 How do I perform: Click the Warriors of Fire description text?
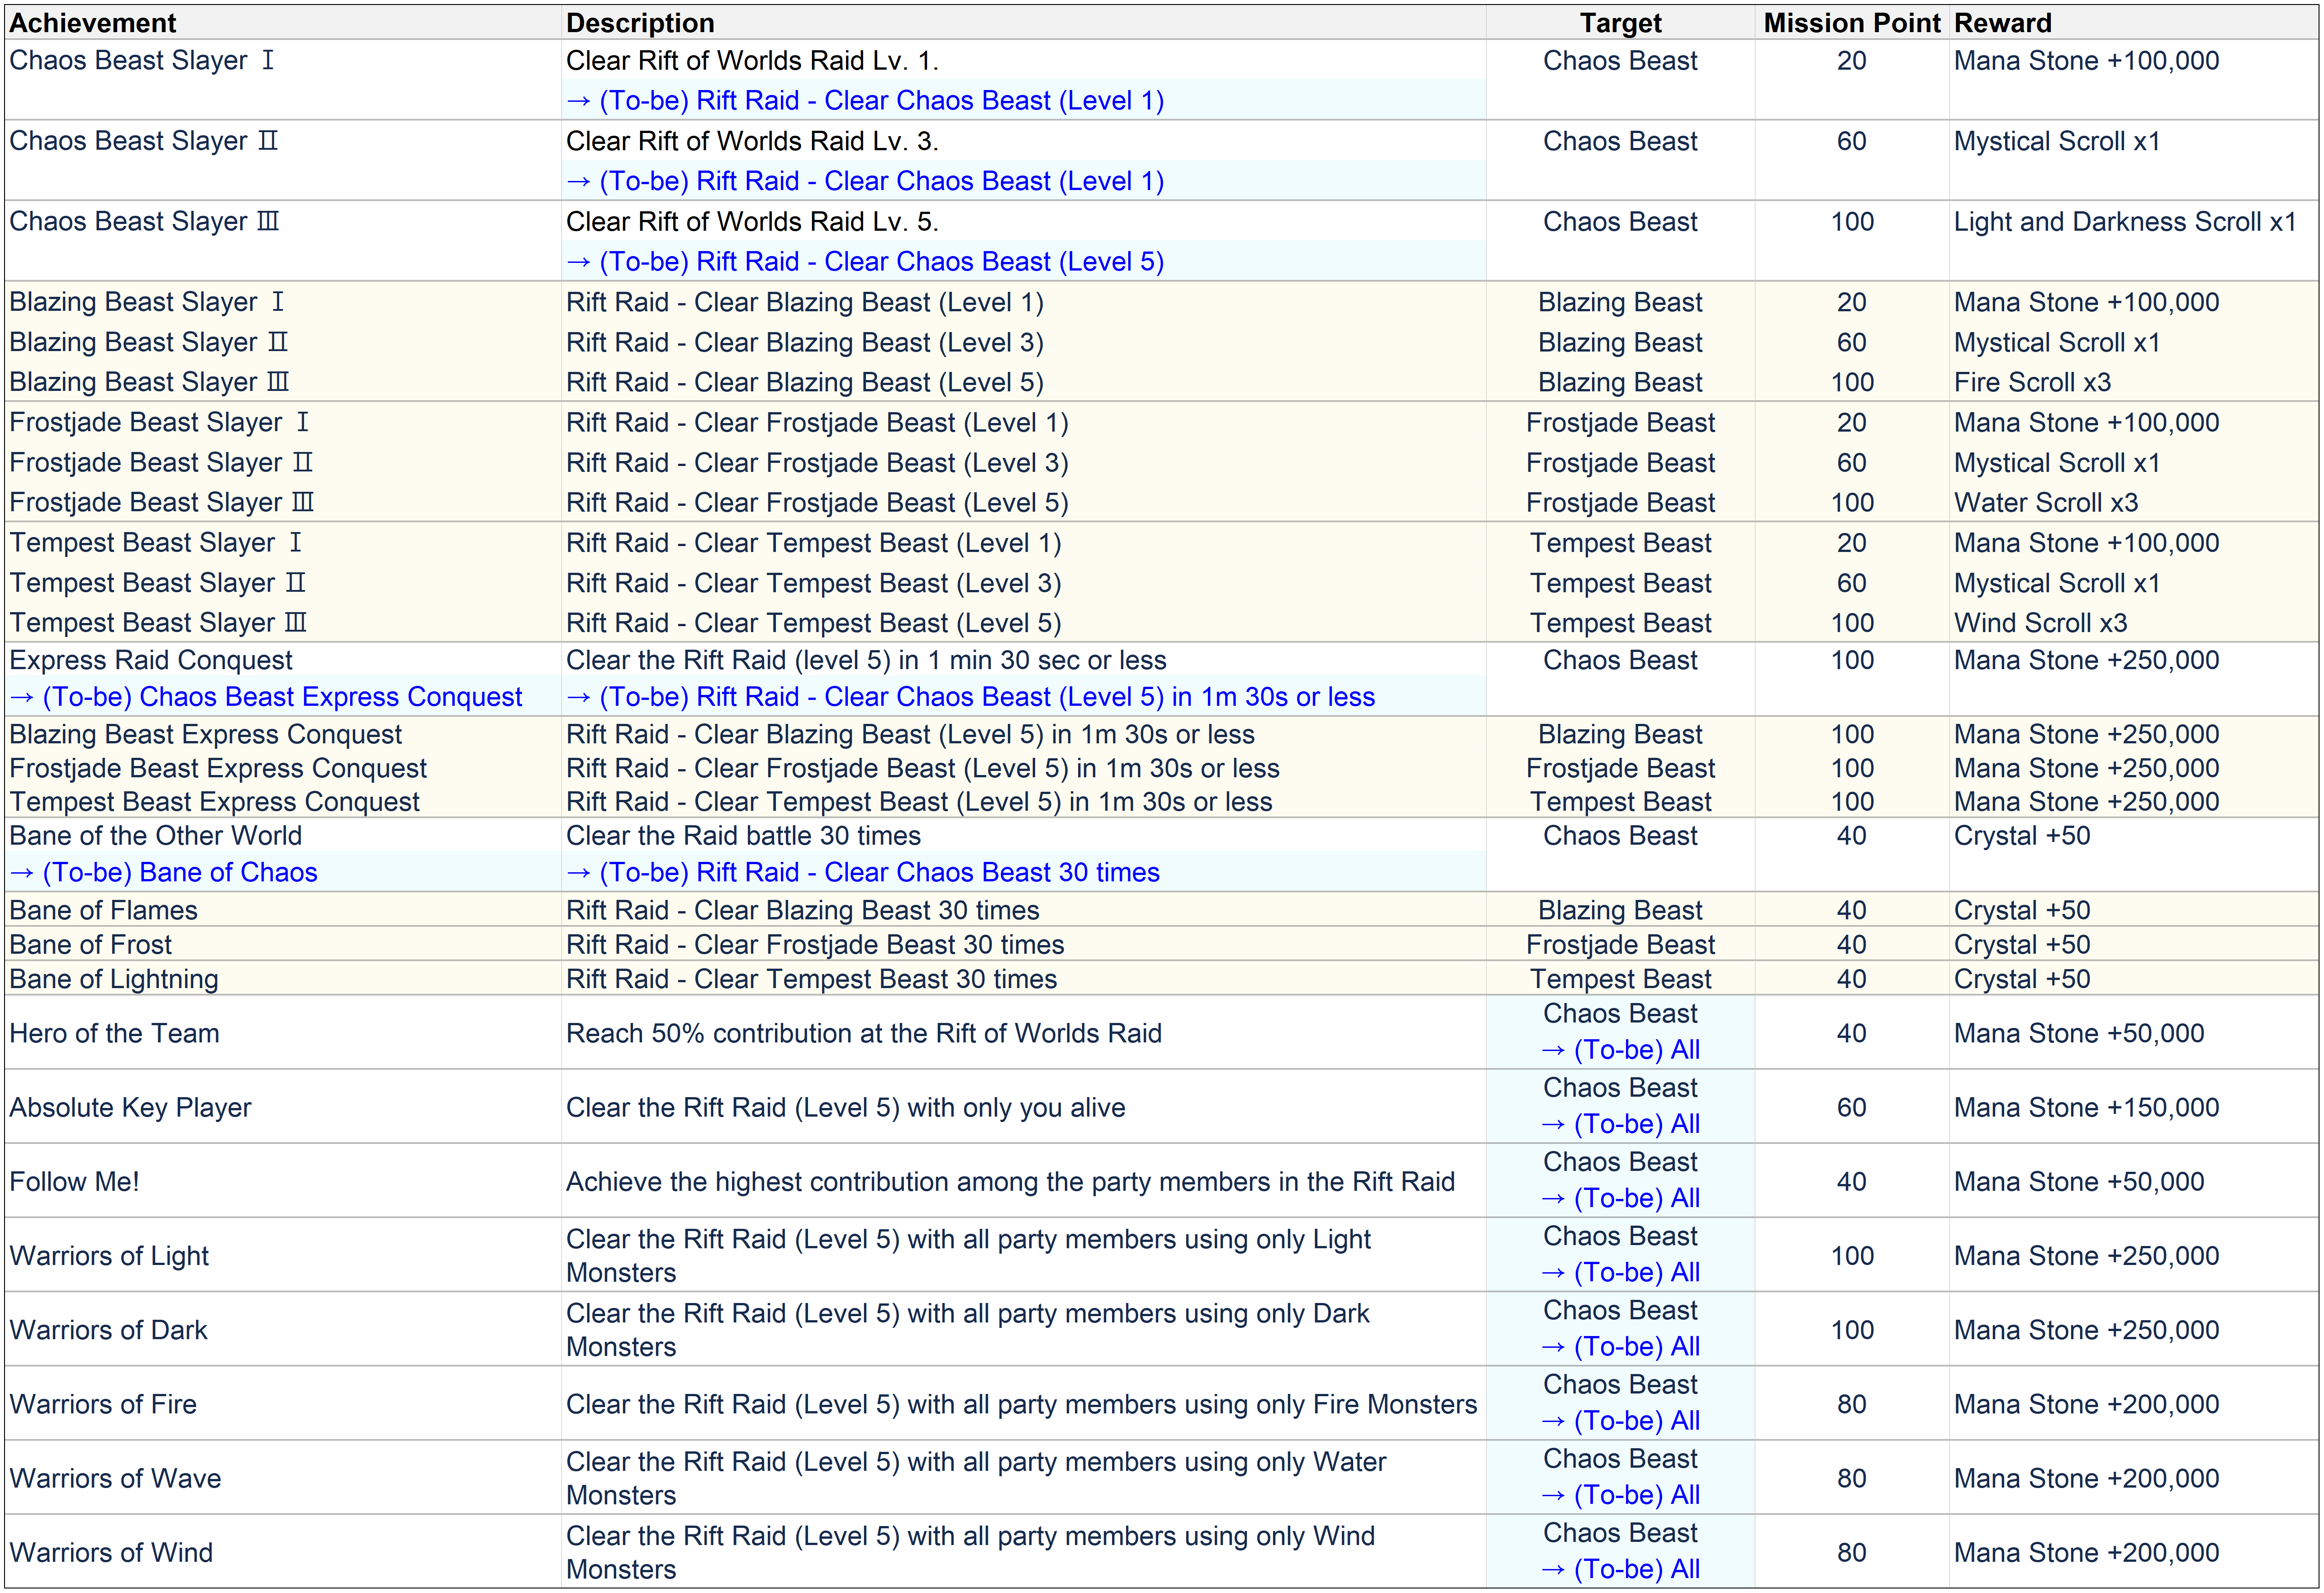1021,1404
